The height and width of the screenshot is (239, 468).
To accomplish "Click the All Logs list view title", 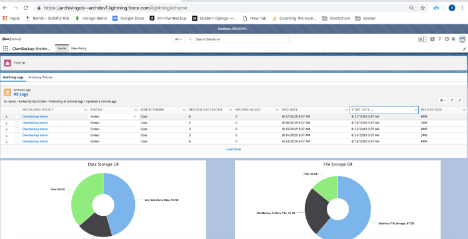I will (21, 94).
